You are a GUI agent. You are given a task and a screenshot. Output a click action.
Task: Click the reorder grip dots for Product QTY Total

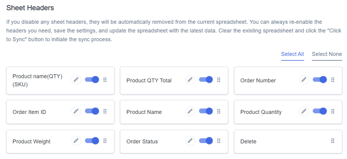(x=219, y=80)
